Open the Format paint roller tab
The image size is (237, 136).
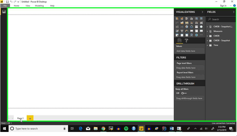tap(186, 40)
